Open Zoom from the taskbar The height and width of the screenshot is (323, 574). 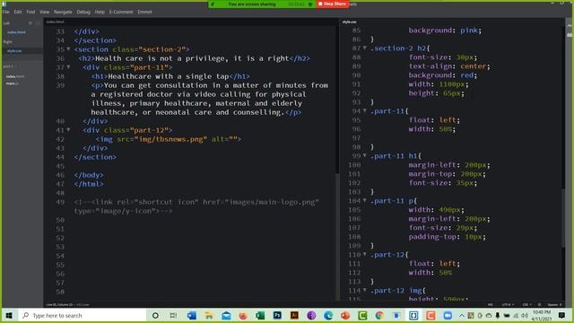pyautogui.click(x=448, y=315)
